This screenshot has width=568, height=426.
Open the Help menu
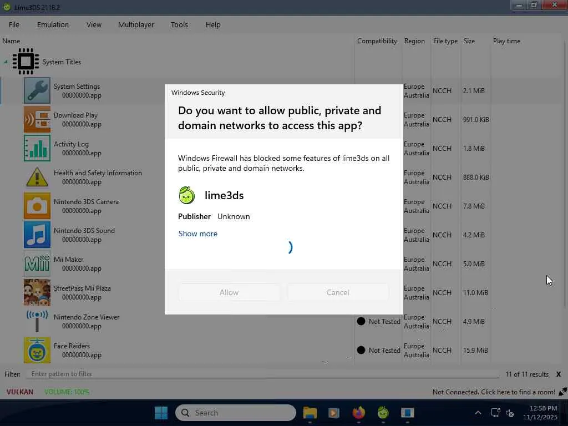213,24
